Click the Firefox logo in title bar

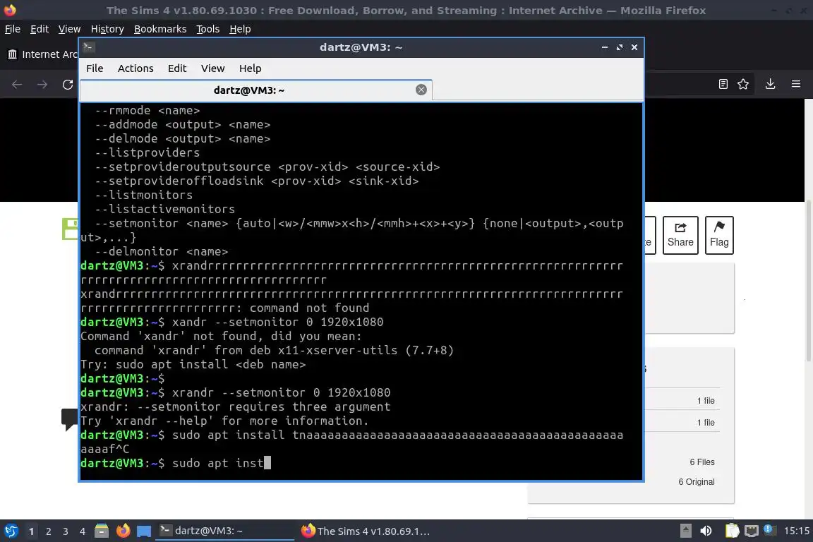pos(10,10)
